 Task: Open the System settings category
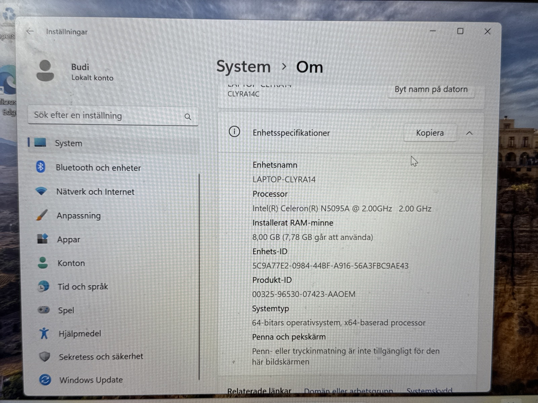(113, 143)
